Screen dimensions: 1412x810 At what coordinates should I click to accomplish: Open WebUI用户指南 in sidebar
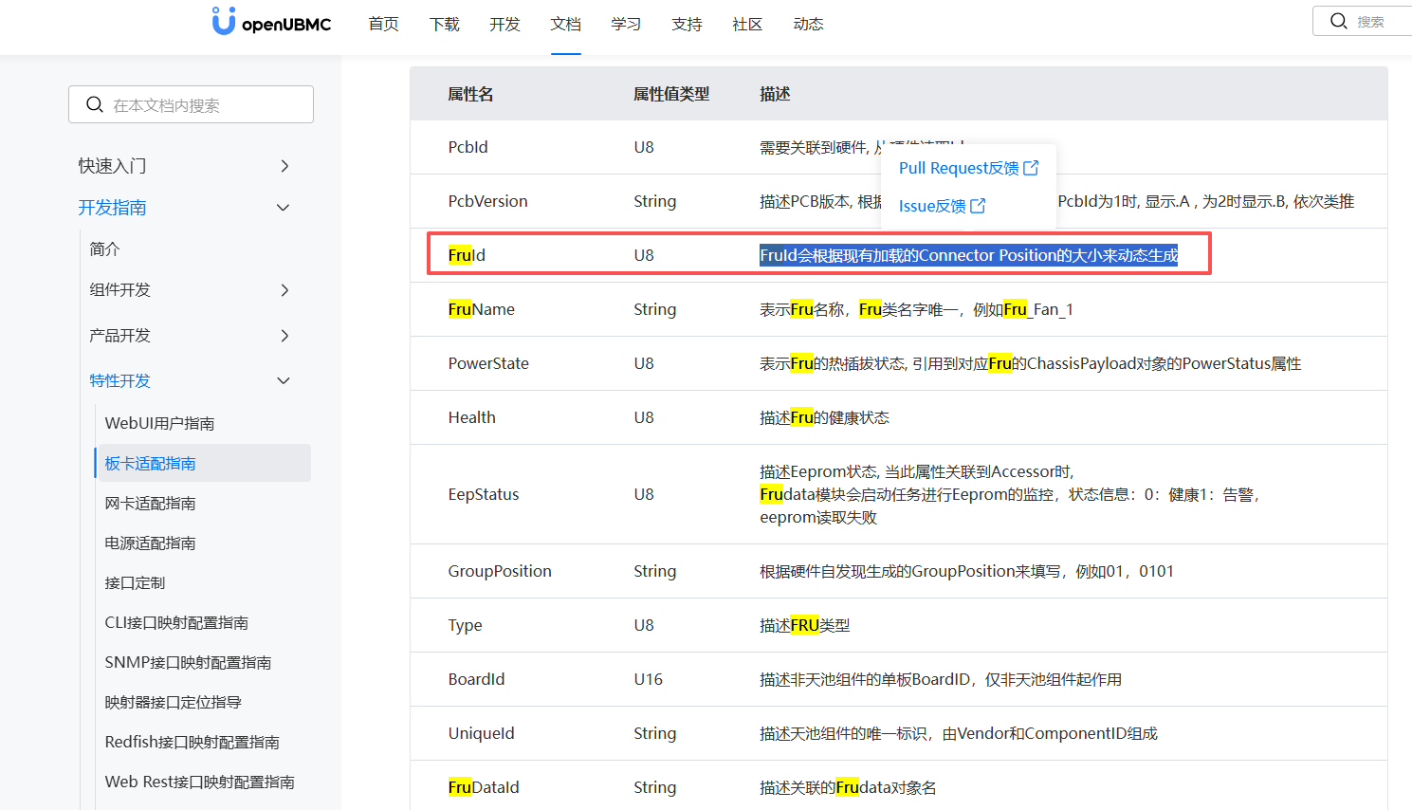159,424
